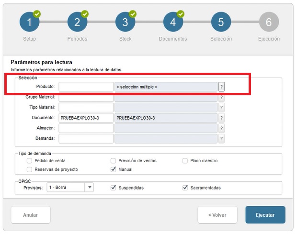The height and width of the screenshot is (234, 297).
Task: Click the Demanda code input field
Action: [86, 139]
